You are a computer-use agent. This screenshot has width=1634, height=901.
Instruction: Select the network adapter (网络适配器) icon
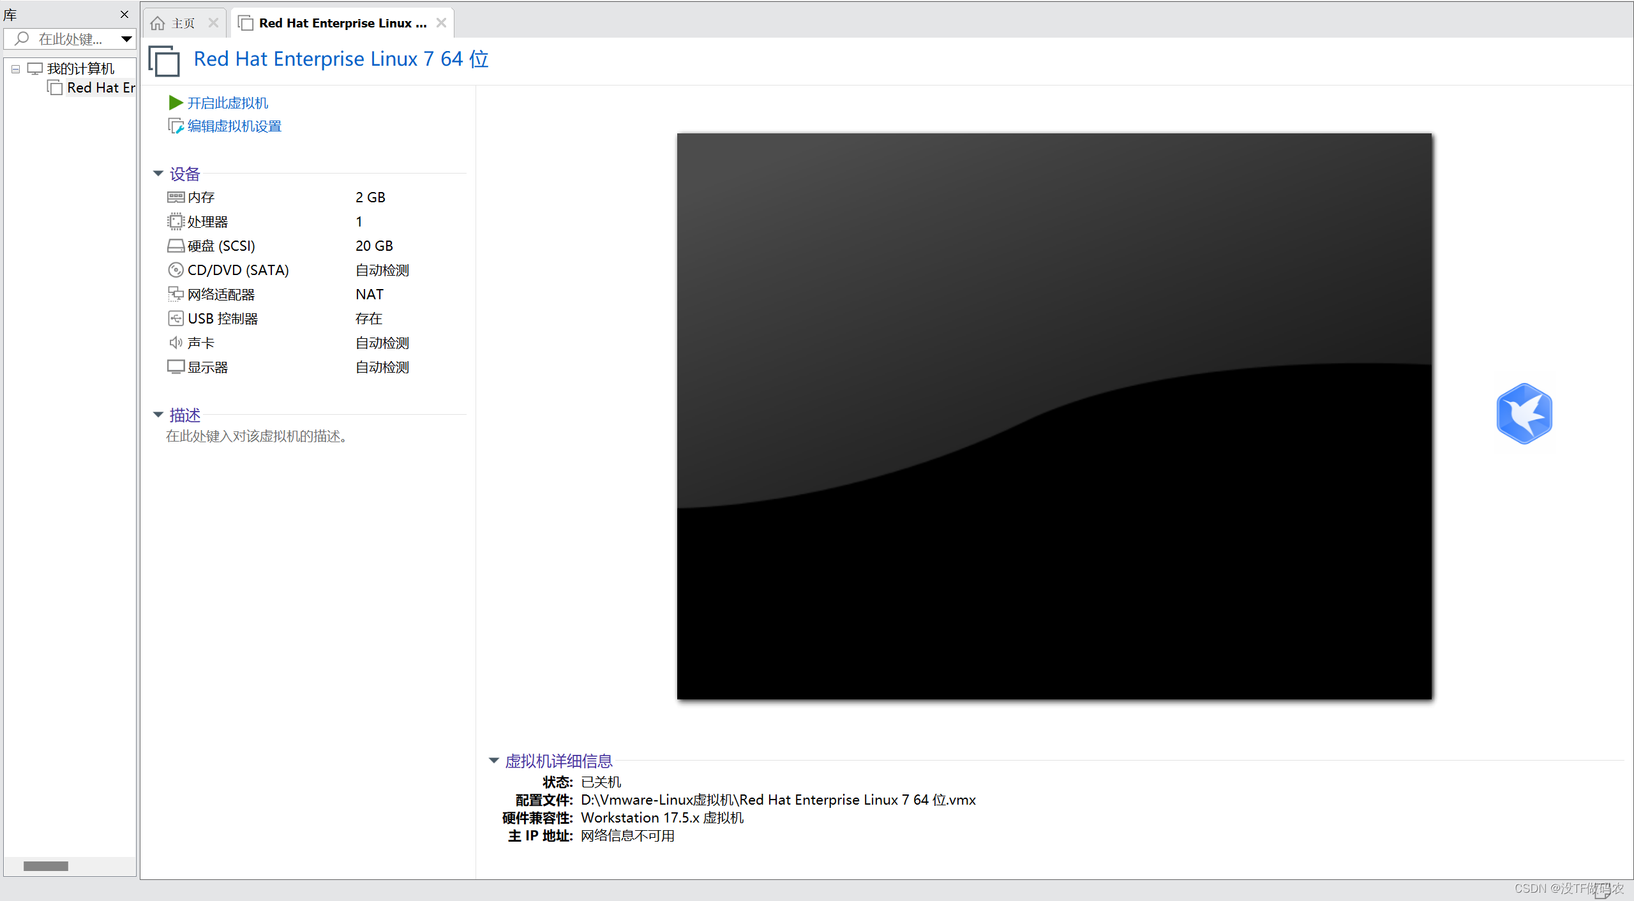(176, 294)
